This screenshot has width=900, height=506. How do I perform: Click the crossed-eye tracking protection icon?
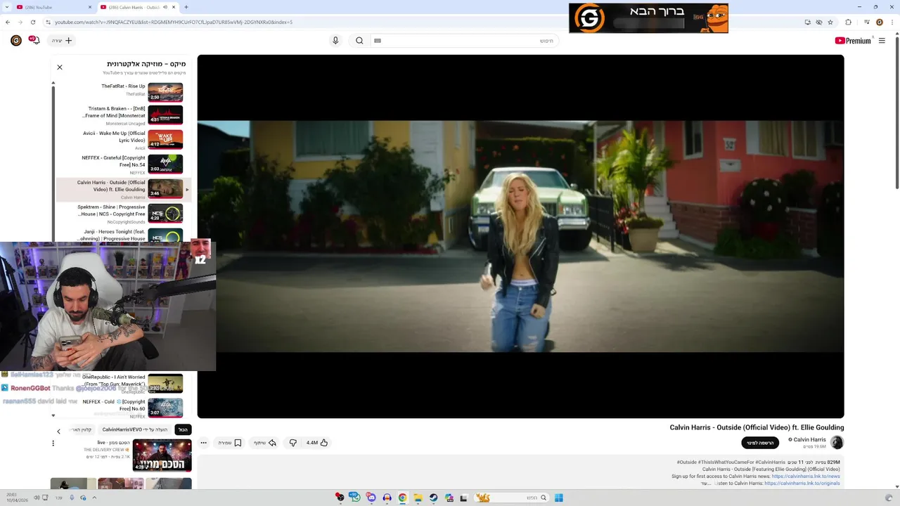(819, 22)
